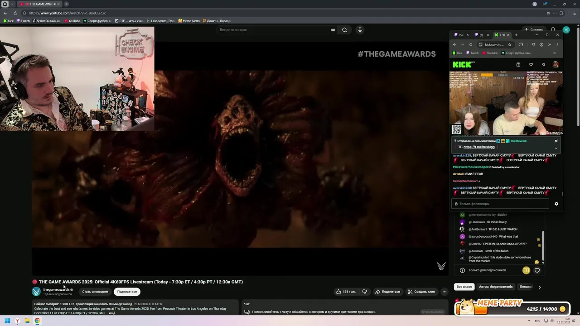Click Подписаться subscribe button
This screenshot has width=580, height=326.
(x=127, y=292)
